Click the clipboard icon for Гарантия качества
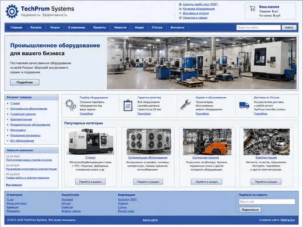 pyautogui.click(x=128, y=105)
